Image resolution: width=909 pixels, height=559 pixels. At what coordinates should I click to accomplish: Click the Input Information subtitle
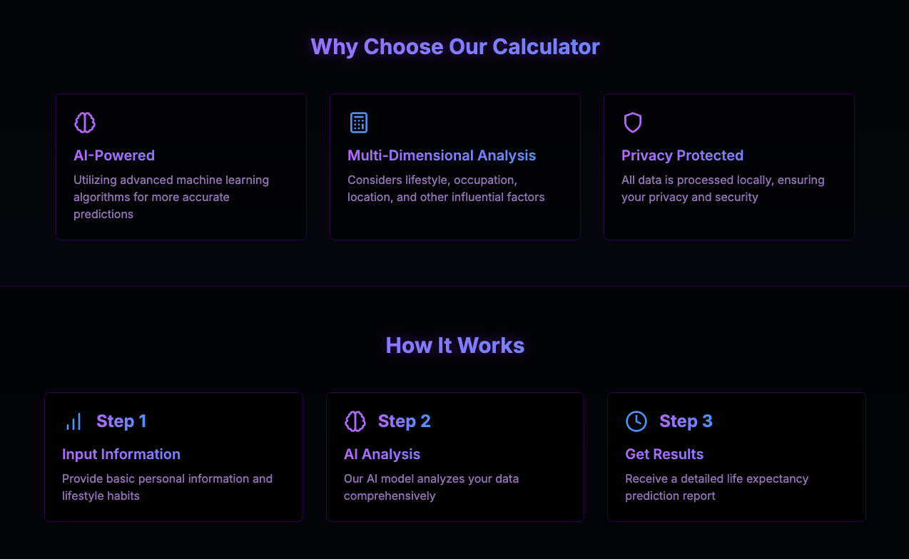click(x=121, y=454)
